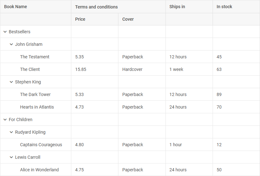Click the Terms and conditions header

(x=96, y=7)
